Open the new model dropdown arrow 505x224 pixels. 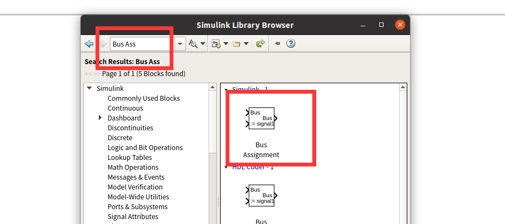click(x=226, y=44)
